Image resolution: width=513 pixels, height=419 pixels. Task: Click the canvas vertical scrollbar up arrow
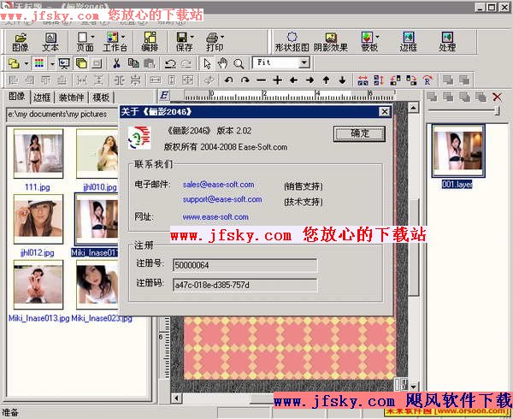click(x=413, y=107)
